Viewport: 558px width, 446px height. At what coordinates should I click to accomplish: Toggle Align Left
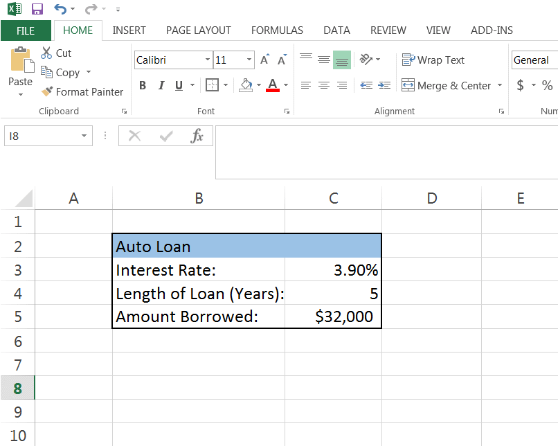pos(306,85)
